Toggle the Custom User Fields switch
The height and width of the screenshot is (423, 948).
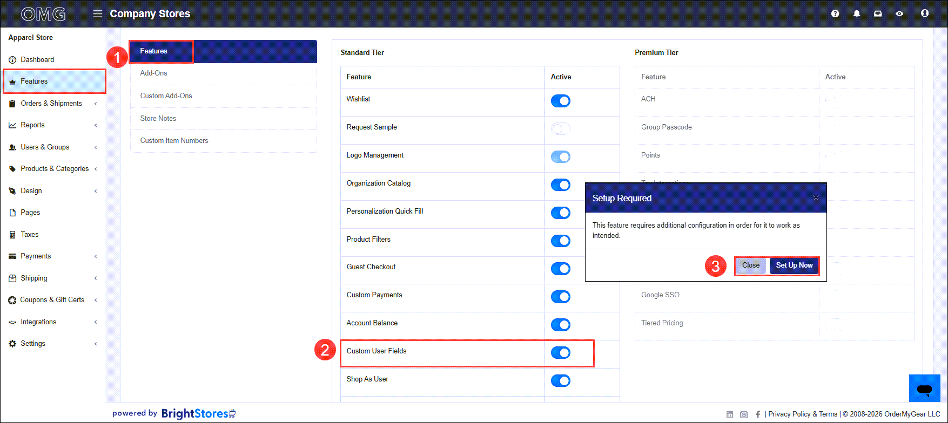(x=561, y=353)
